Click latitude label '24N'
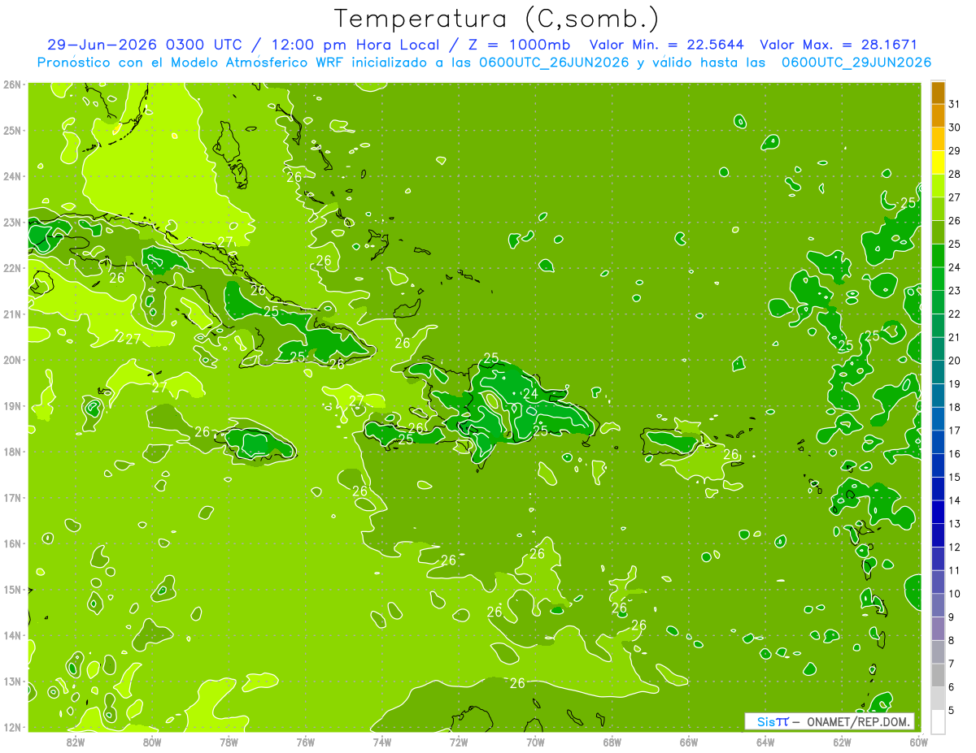The height and width of the screenshot is (753, 976). coord(12,176)
